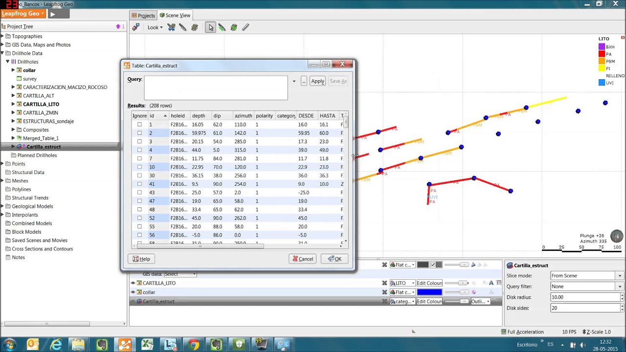626x352 pixels.
Task: Remove CARTILLA_LITO from the scene list
Action: pos(384,283)
